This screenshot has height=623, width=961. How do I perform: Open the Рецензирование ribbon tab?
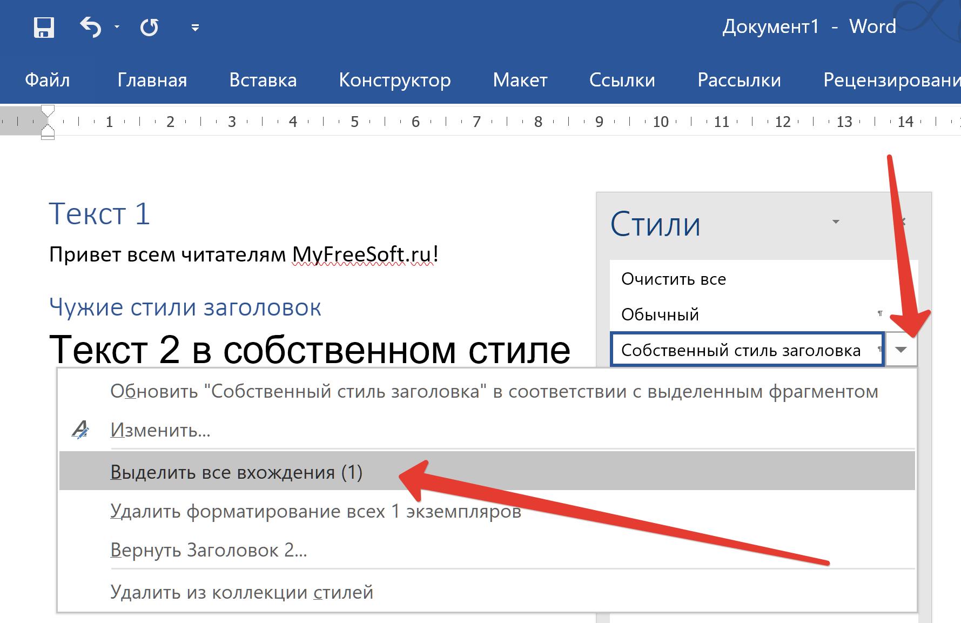click(892, 80)
